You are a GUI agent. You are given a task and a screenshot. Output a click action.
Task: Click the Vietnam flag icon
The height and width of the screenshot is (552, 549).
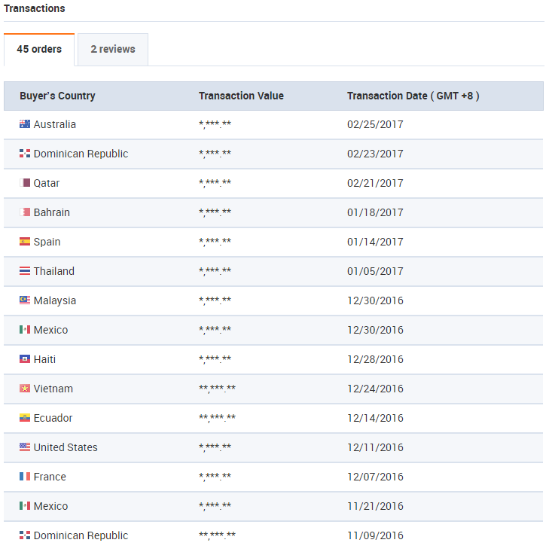point(25,389)
